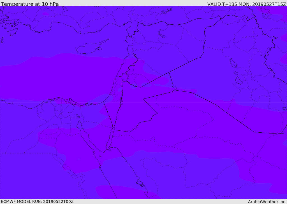Click the 'ArabiaWeather Inc' credit text
Image resolution: width=287 pixels, height=204 pixels.
click(267, 202)
